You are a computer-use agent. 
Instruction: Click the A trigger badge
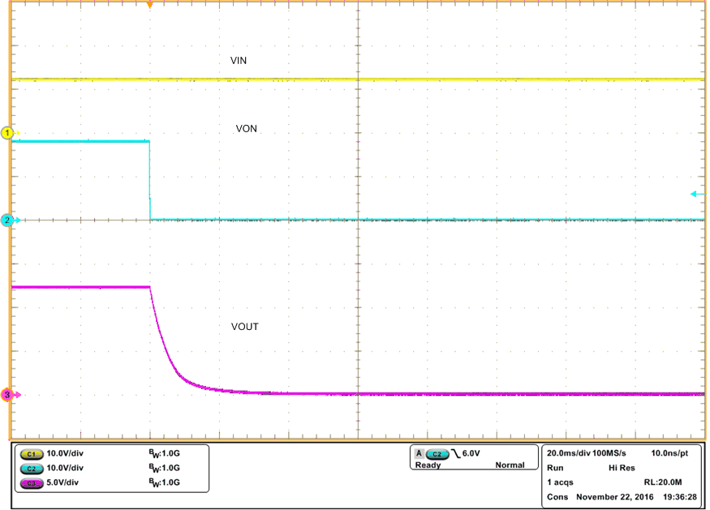point(419,455)
